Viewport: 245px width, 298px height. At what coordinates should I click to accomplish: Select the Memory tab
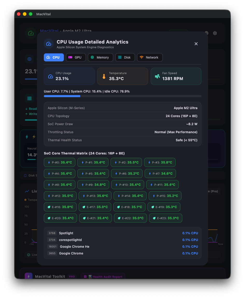pyautogui.click(x=100, y=57)
